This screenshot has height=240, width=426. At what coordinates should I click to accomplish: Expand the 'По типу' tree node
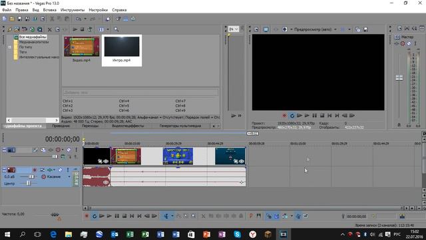(10, 47)
